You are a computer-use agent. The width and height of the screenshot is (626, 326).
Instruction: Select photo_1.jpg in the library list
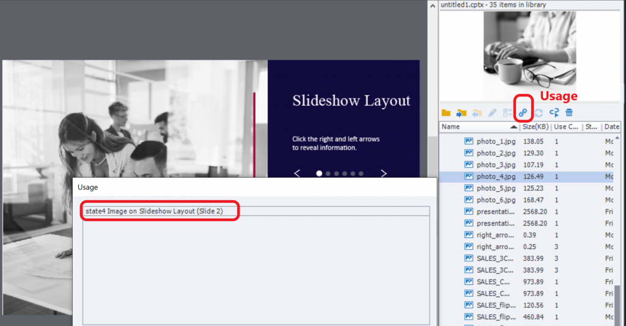point(494,141)
